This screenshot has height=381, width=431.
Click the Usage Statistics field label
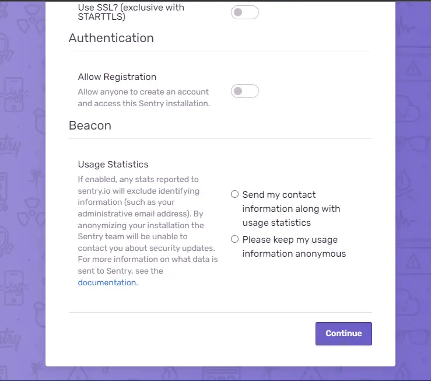(113, 165)
